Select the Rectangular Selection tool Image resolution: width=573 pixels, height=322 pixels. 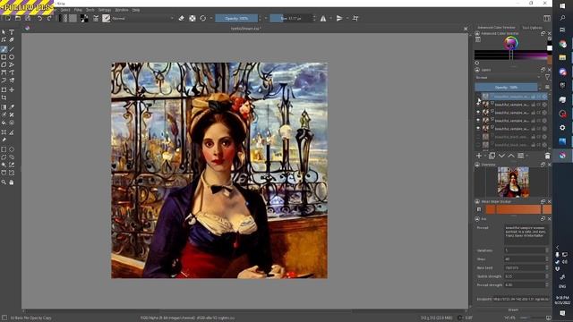(4, 149)
